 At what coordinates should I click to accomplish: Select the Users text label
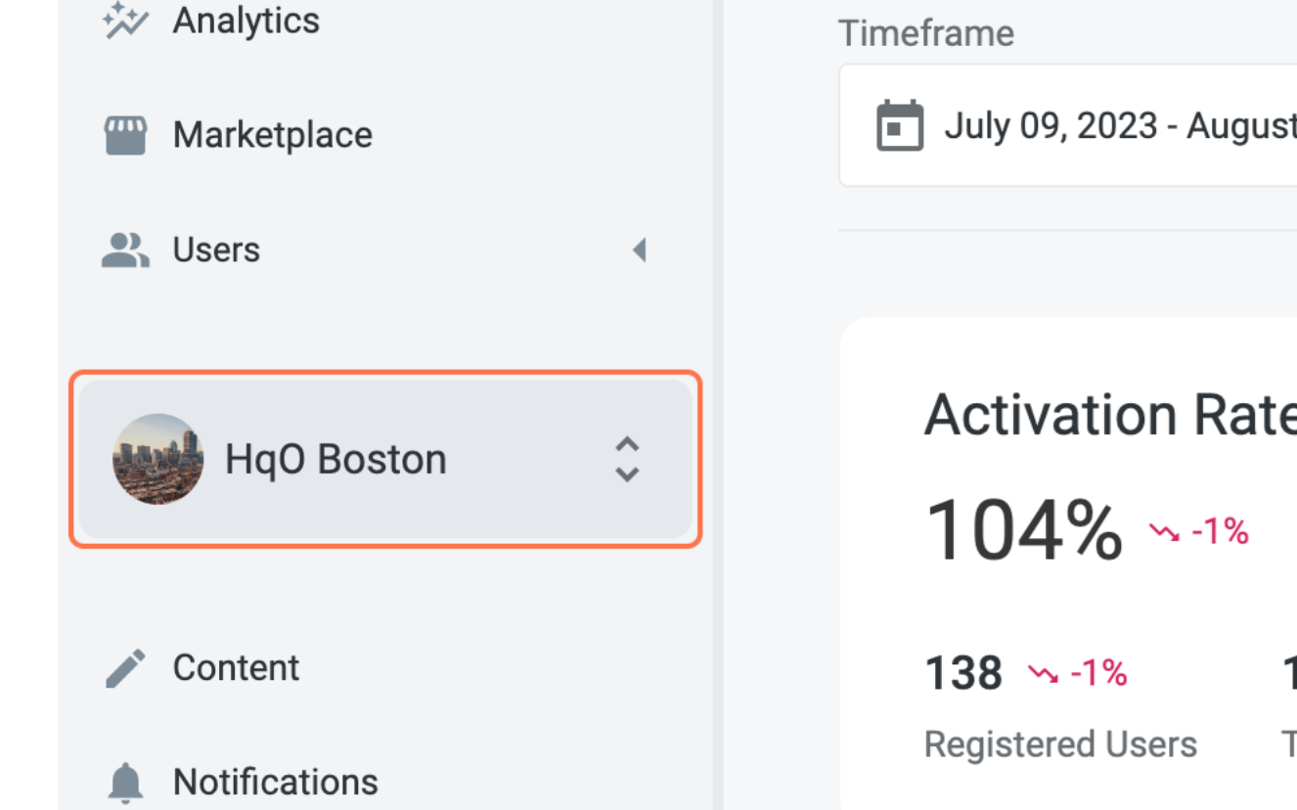click(x=216, y=250)
